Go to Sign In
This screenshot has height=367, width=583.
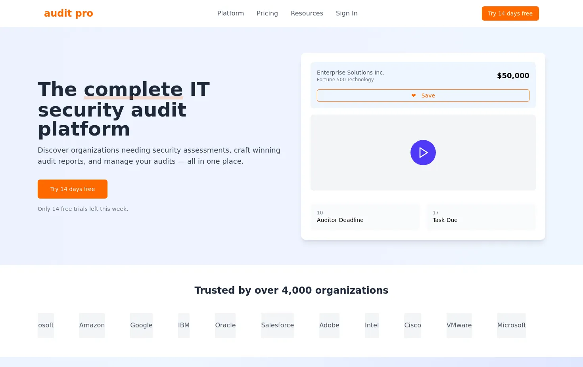(x=347, y=13)
